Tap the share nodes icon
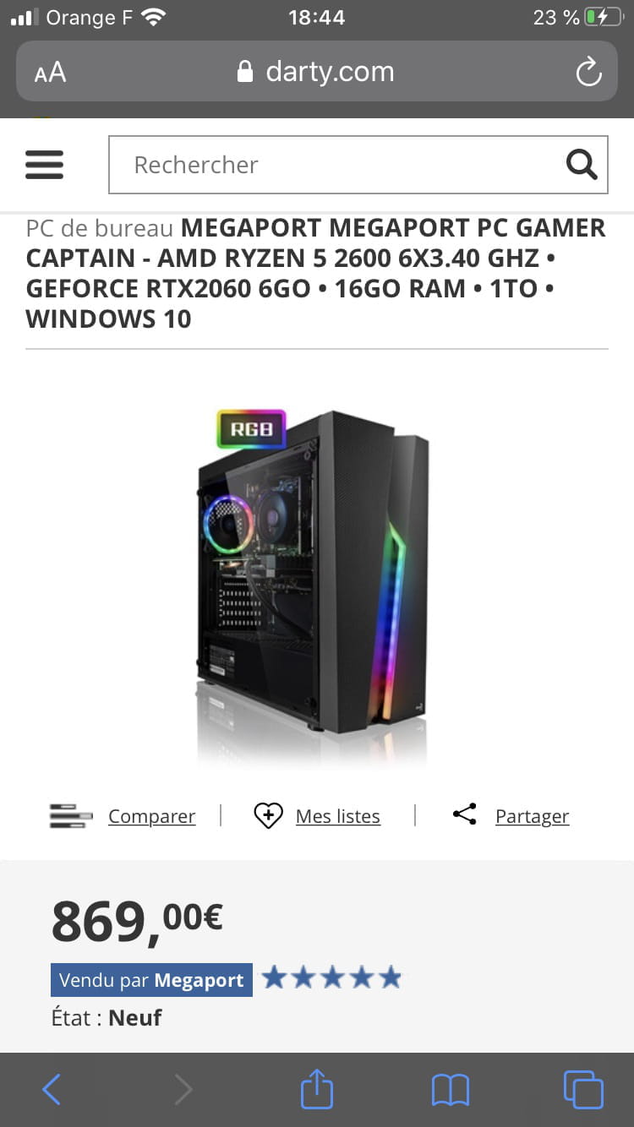The width and height of the screenshot is (634, 1127). 464,814
